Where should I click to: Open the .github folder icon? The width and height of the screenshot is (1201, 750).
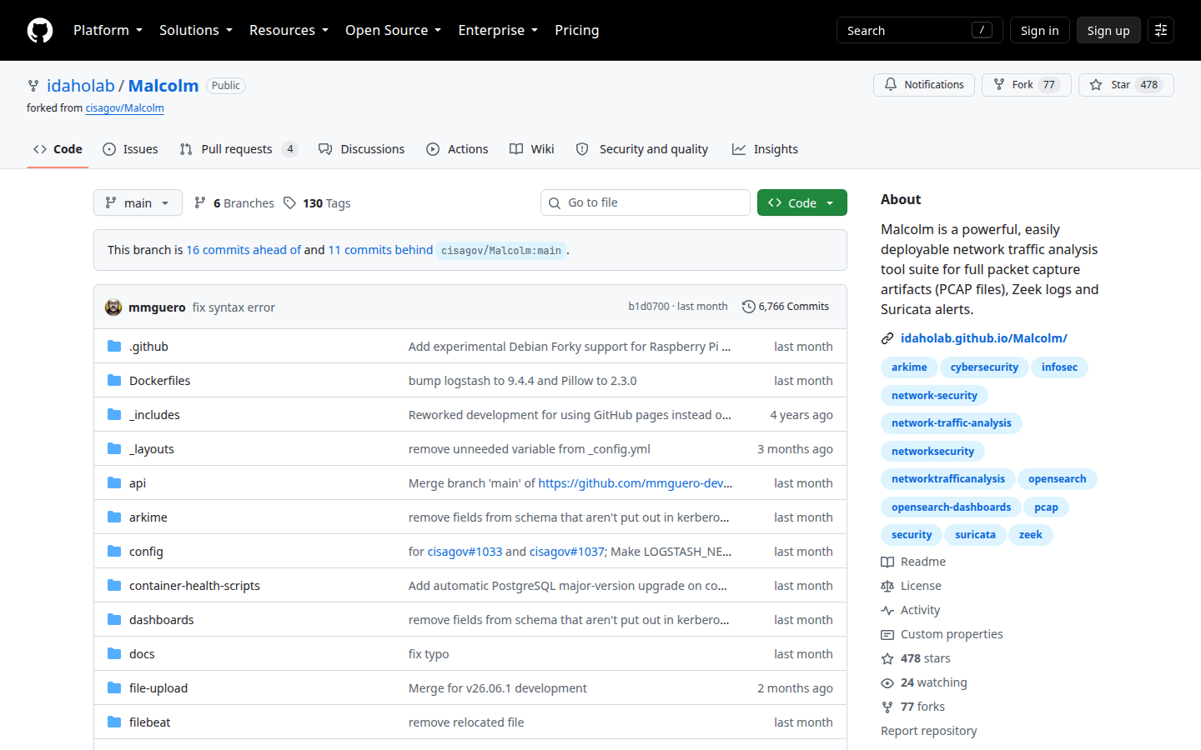[x=114, y=346]
